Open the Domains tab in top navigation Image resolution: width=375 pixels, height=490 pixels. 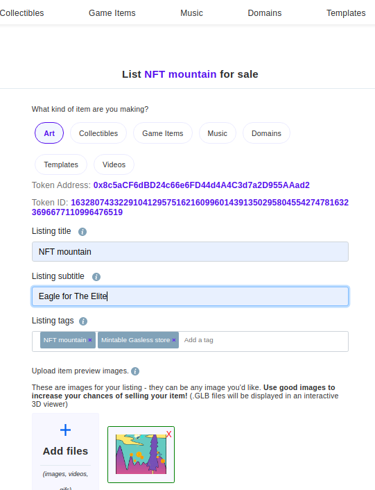[265, 13]
